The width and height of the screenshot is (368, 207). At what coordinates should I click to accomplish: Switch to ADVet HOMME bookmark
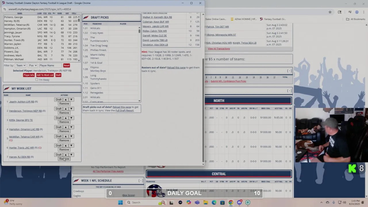point(244,19)
